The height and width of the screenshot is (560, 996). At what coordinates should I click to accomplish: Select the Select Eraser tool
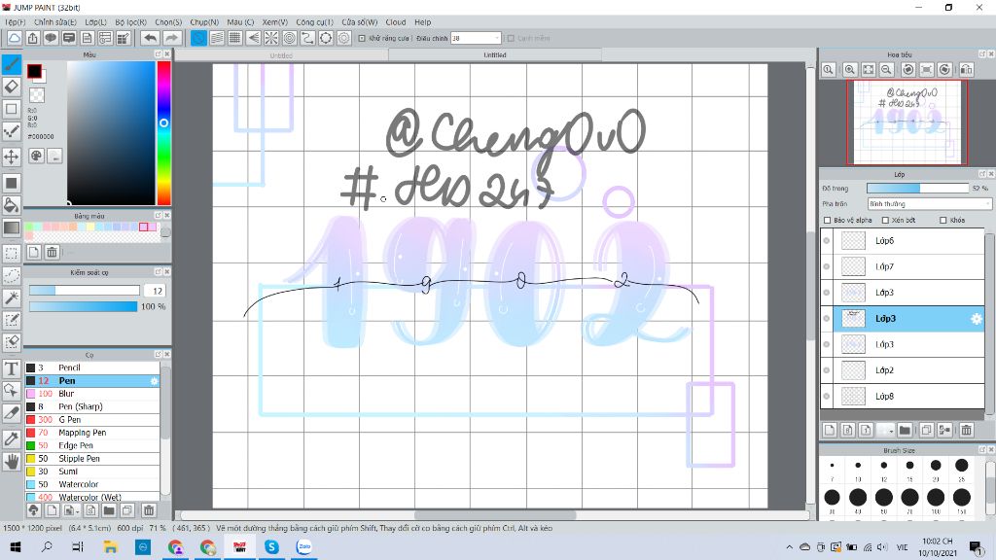[12, 342]
